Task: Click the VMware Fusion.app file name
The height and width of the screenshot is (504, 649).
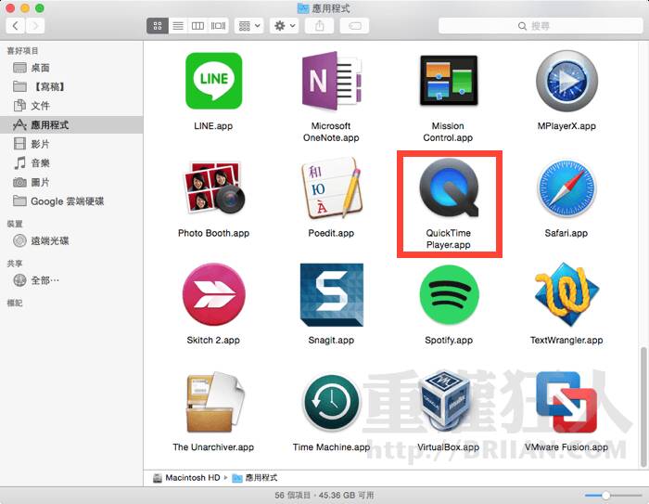Action: coord(566,447)
